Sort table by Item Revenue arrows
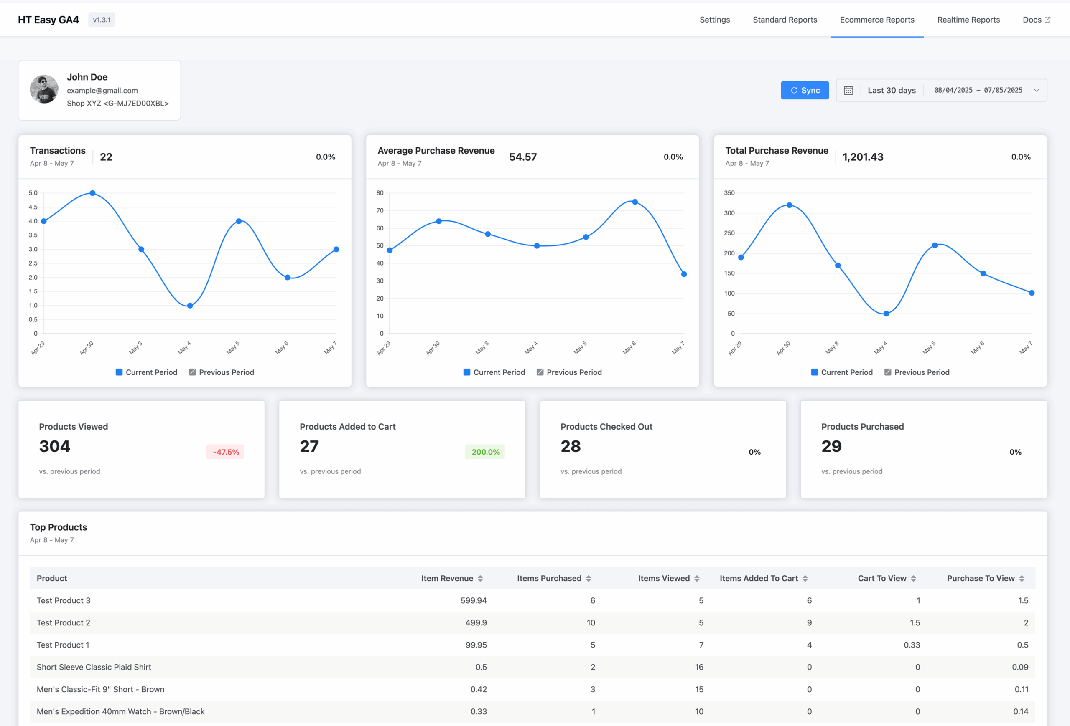 (480, 578)
